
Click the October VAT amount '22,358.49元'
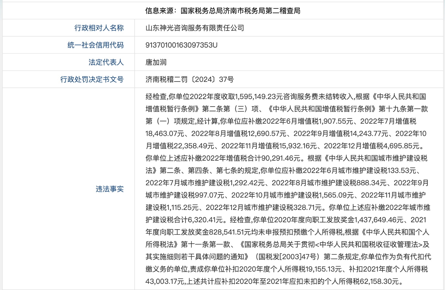coord(194,146)
